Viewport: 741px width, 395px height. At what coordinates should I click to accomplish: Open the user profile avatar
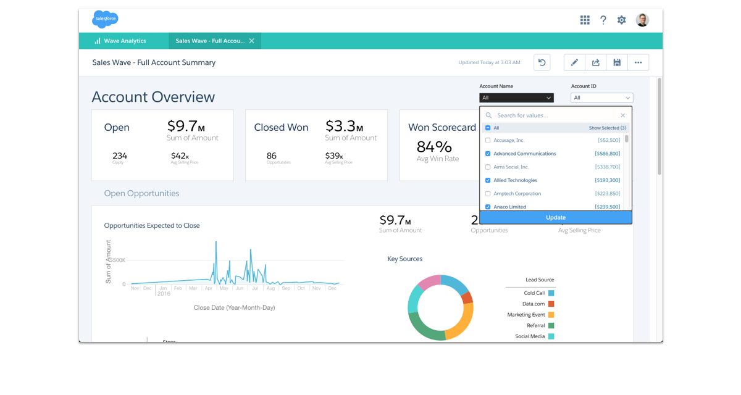point(642,20)
